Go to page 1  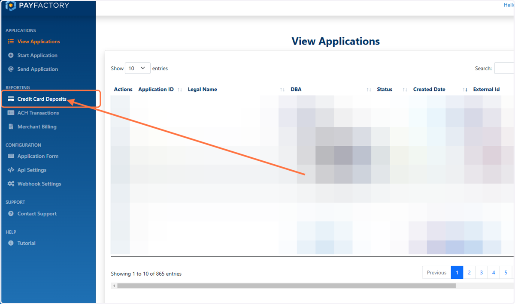(457, 273)
